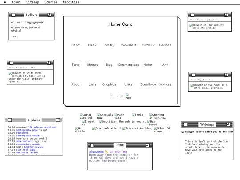
Task: Click the 'Best viewed' badge image
Action: click(x=152, y=123)
